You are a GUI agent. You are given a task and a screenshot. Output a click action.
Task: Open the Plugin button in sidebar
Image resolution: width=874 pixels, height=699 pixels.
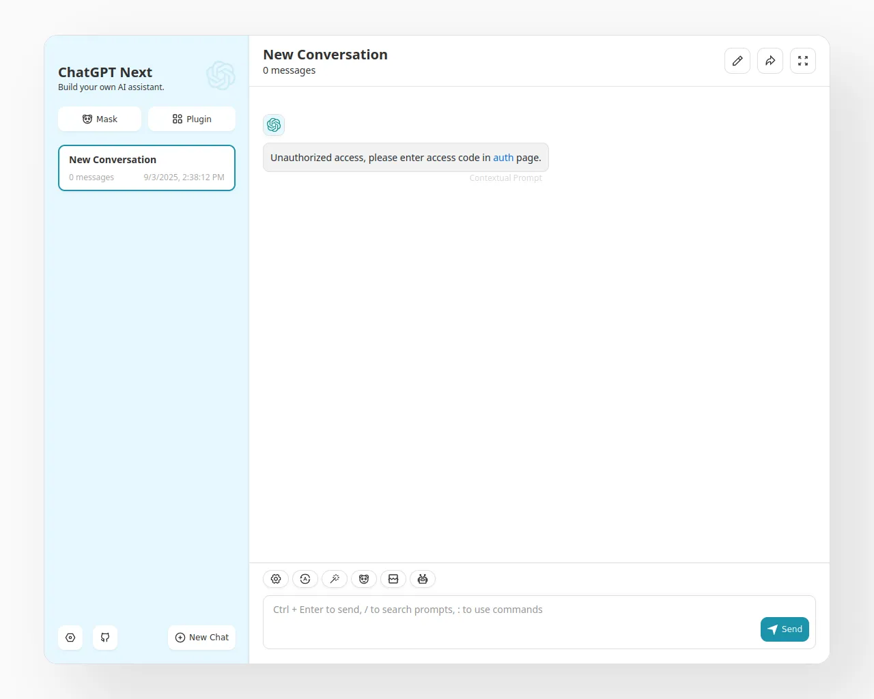pos(192,119)
